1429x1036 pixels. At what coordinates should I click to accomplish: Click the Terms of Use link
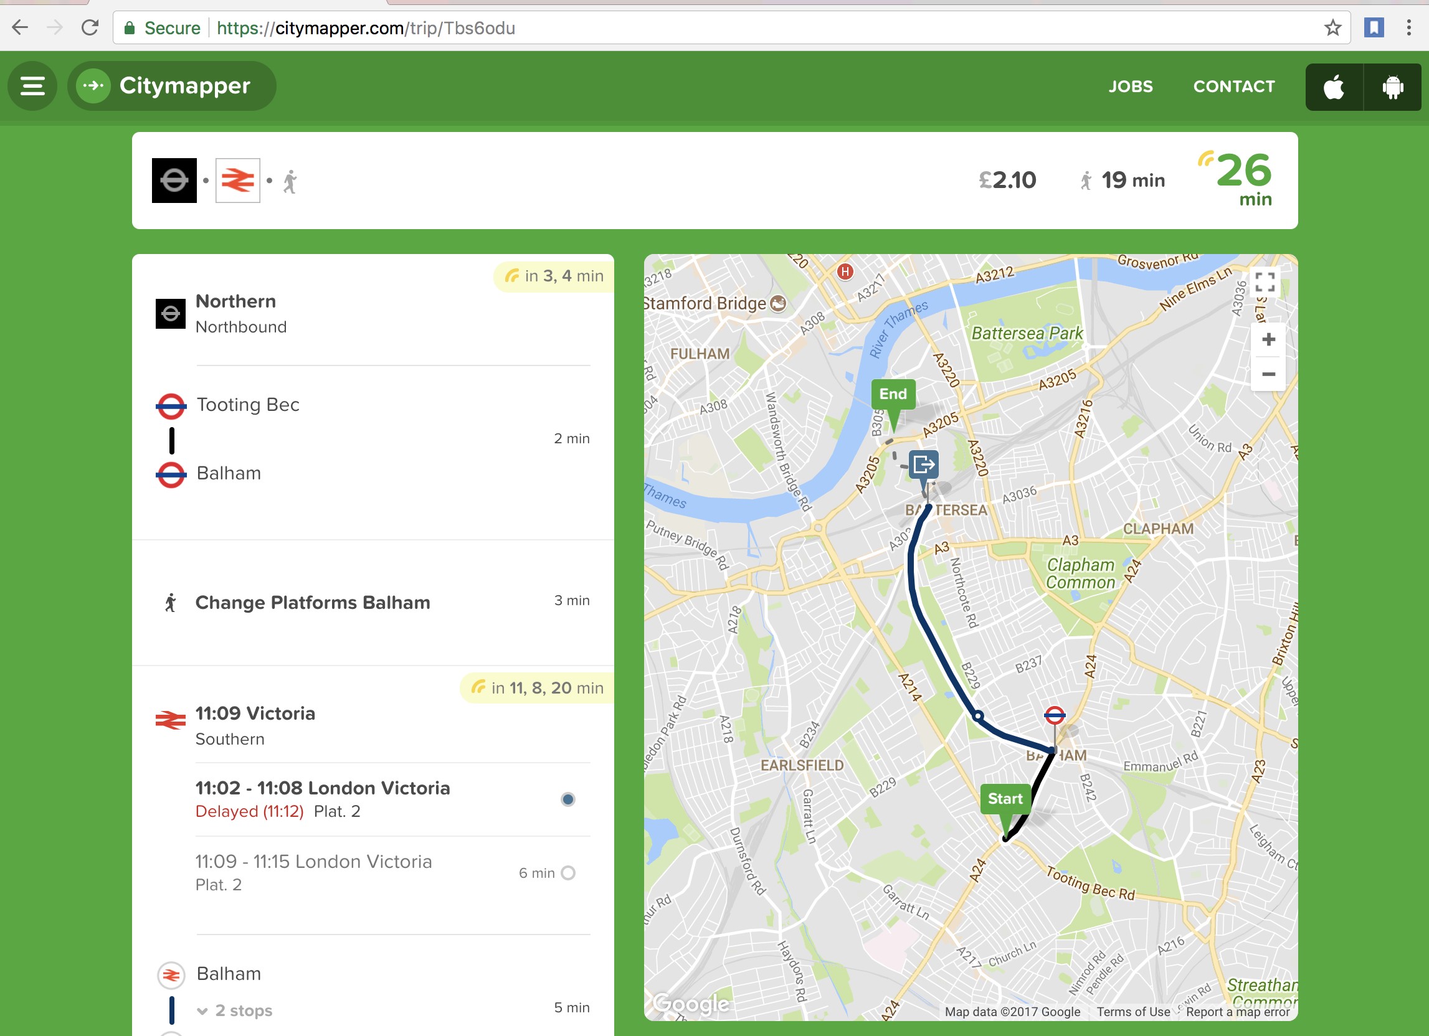coord(1133,1012)
